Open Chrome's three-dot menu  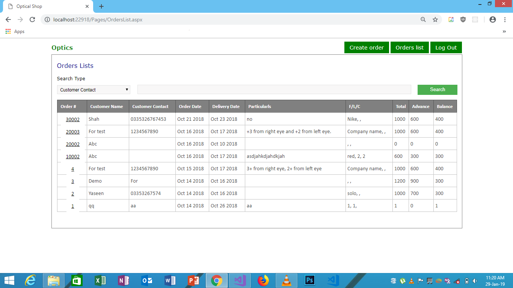505,19
